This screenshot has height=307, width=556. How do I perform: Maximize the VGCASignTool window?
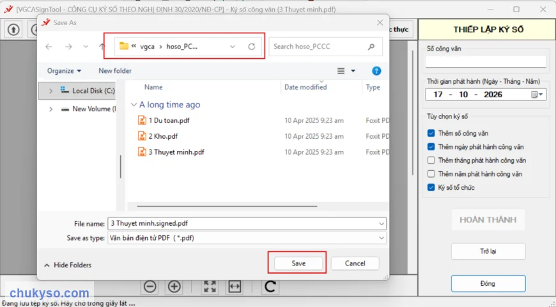(x=516, y=9)
